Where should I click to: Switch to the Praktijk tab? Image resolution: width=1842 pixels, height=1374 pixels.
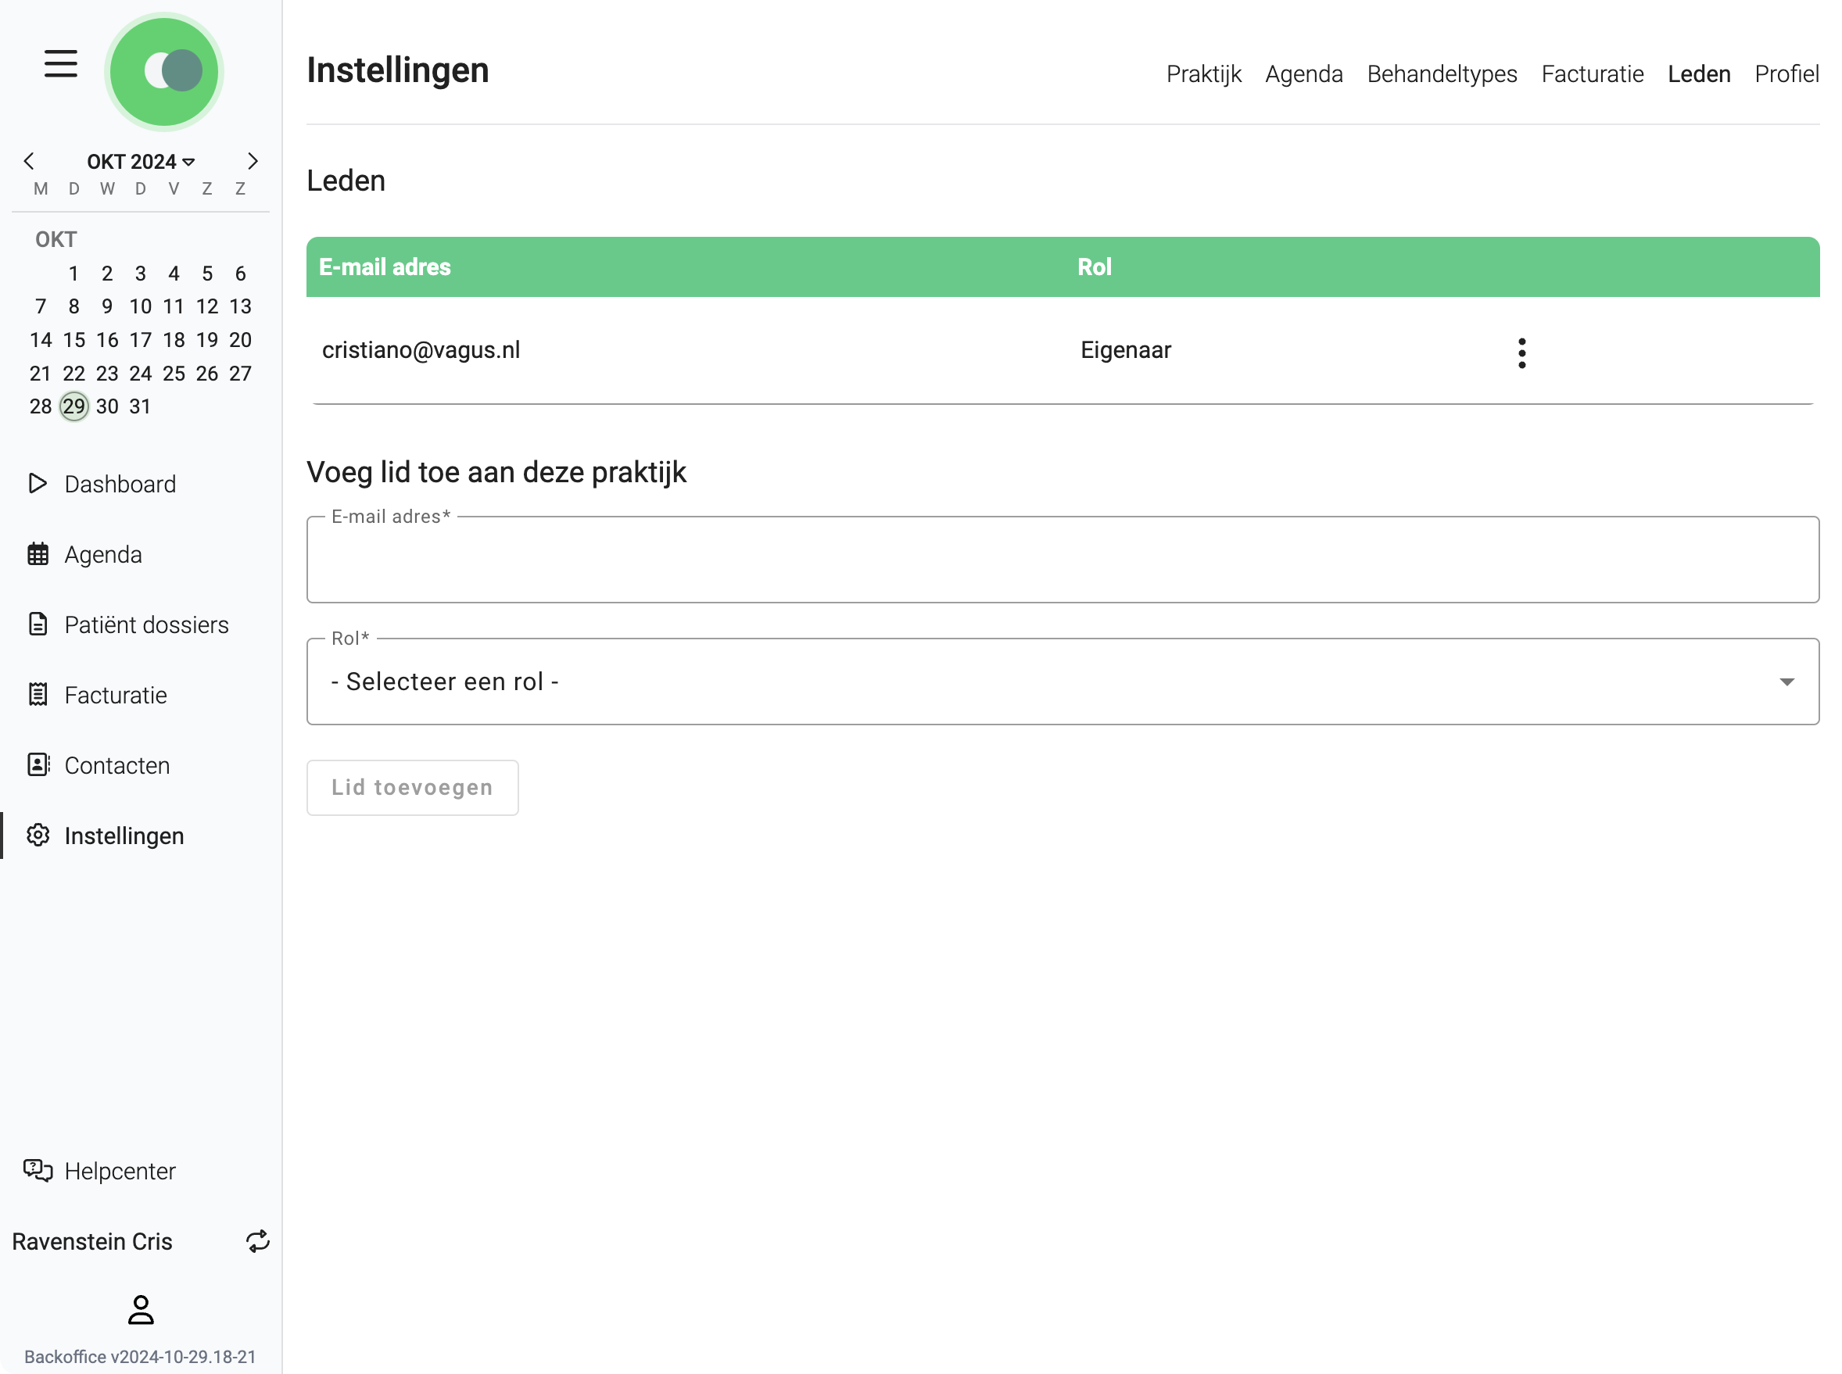pos(1202,74)
